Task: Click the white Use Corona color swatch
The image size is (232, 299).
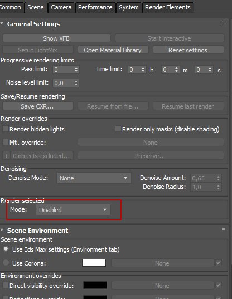Action: (x=94, y=263)
